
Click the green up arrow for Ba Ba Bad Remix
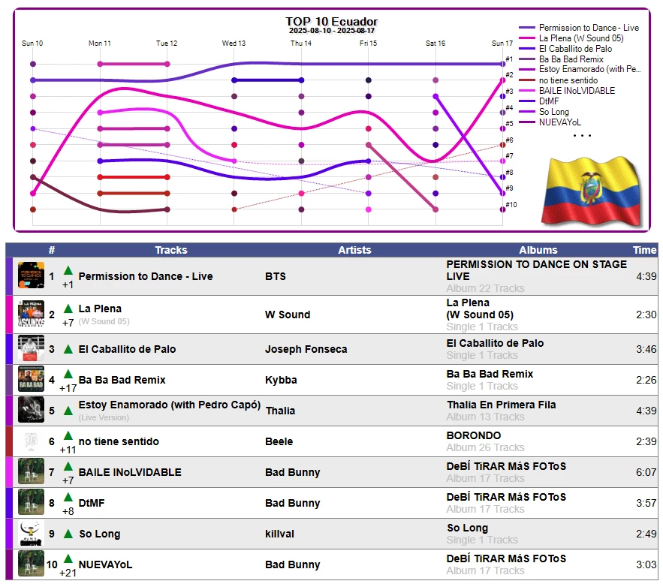tap(68, 374)
